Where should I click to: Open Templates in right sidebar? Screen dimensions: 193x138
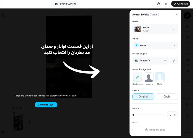tap(187, 95)
